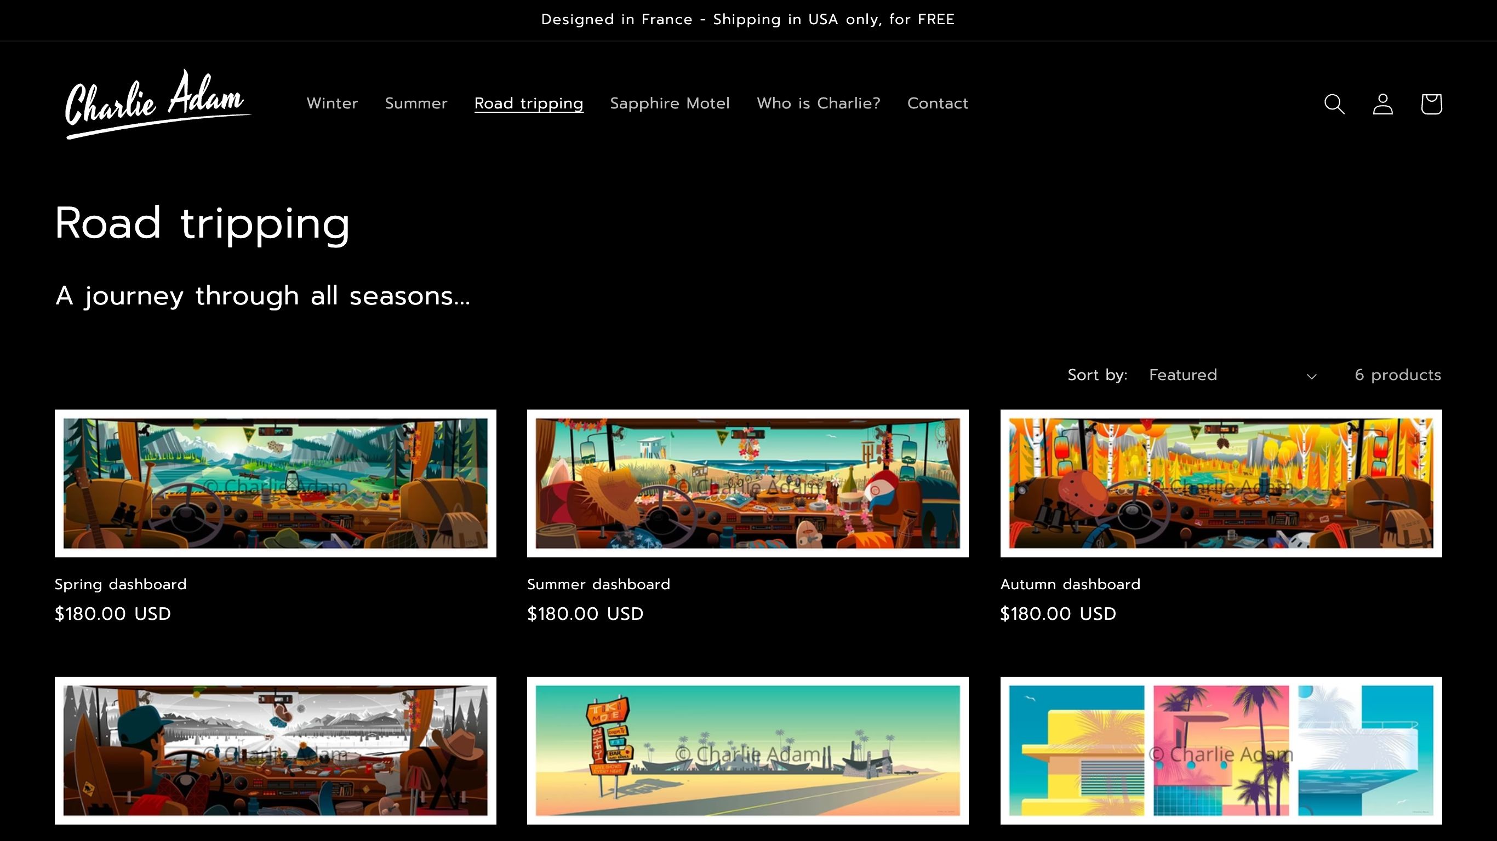
Task: Open the Sapphire Motel page
Action: coord(670,103)
